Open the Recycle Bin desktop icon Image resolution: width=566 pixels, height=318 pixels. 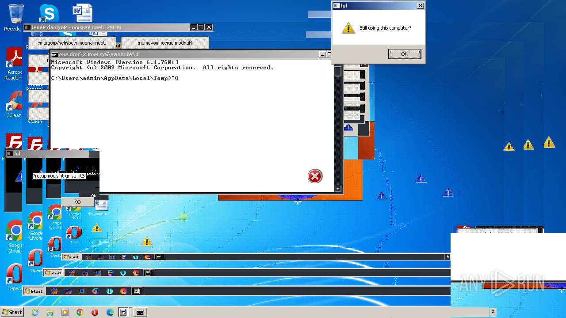click(x=15, y=17)
